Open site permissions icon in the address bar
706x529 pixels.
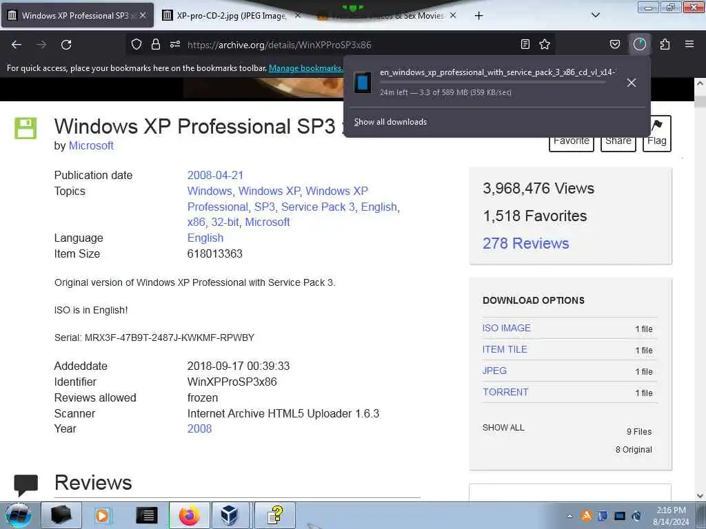[x=175, y=44]
